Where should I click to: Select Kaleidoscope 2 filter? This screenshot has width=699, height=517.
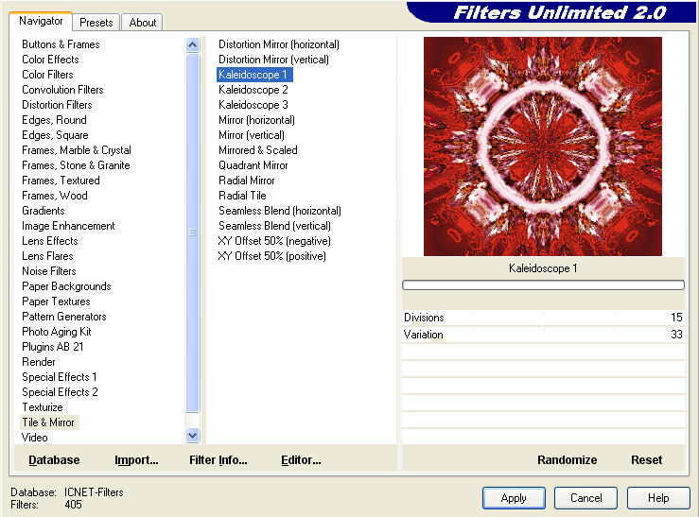tap(253, 90)
